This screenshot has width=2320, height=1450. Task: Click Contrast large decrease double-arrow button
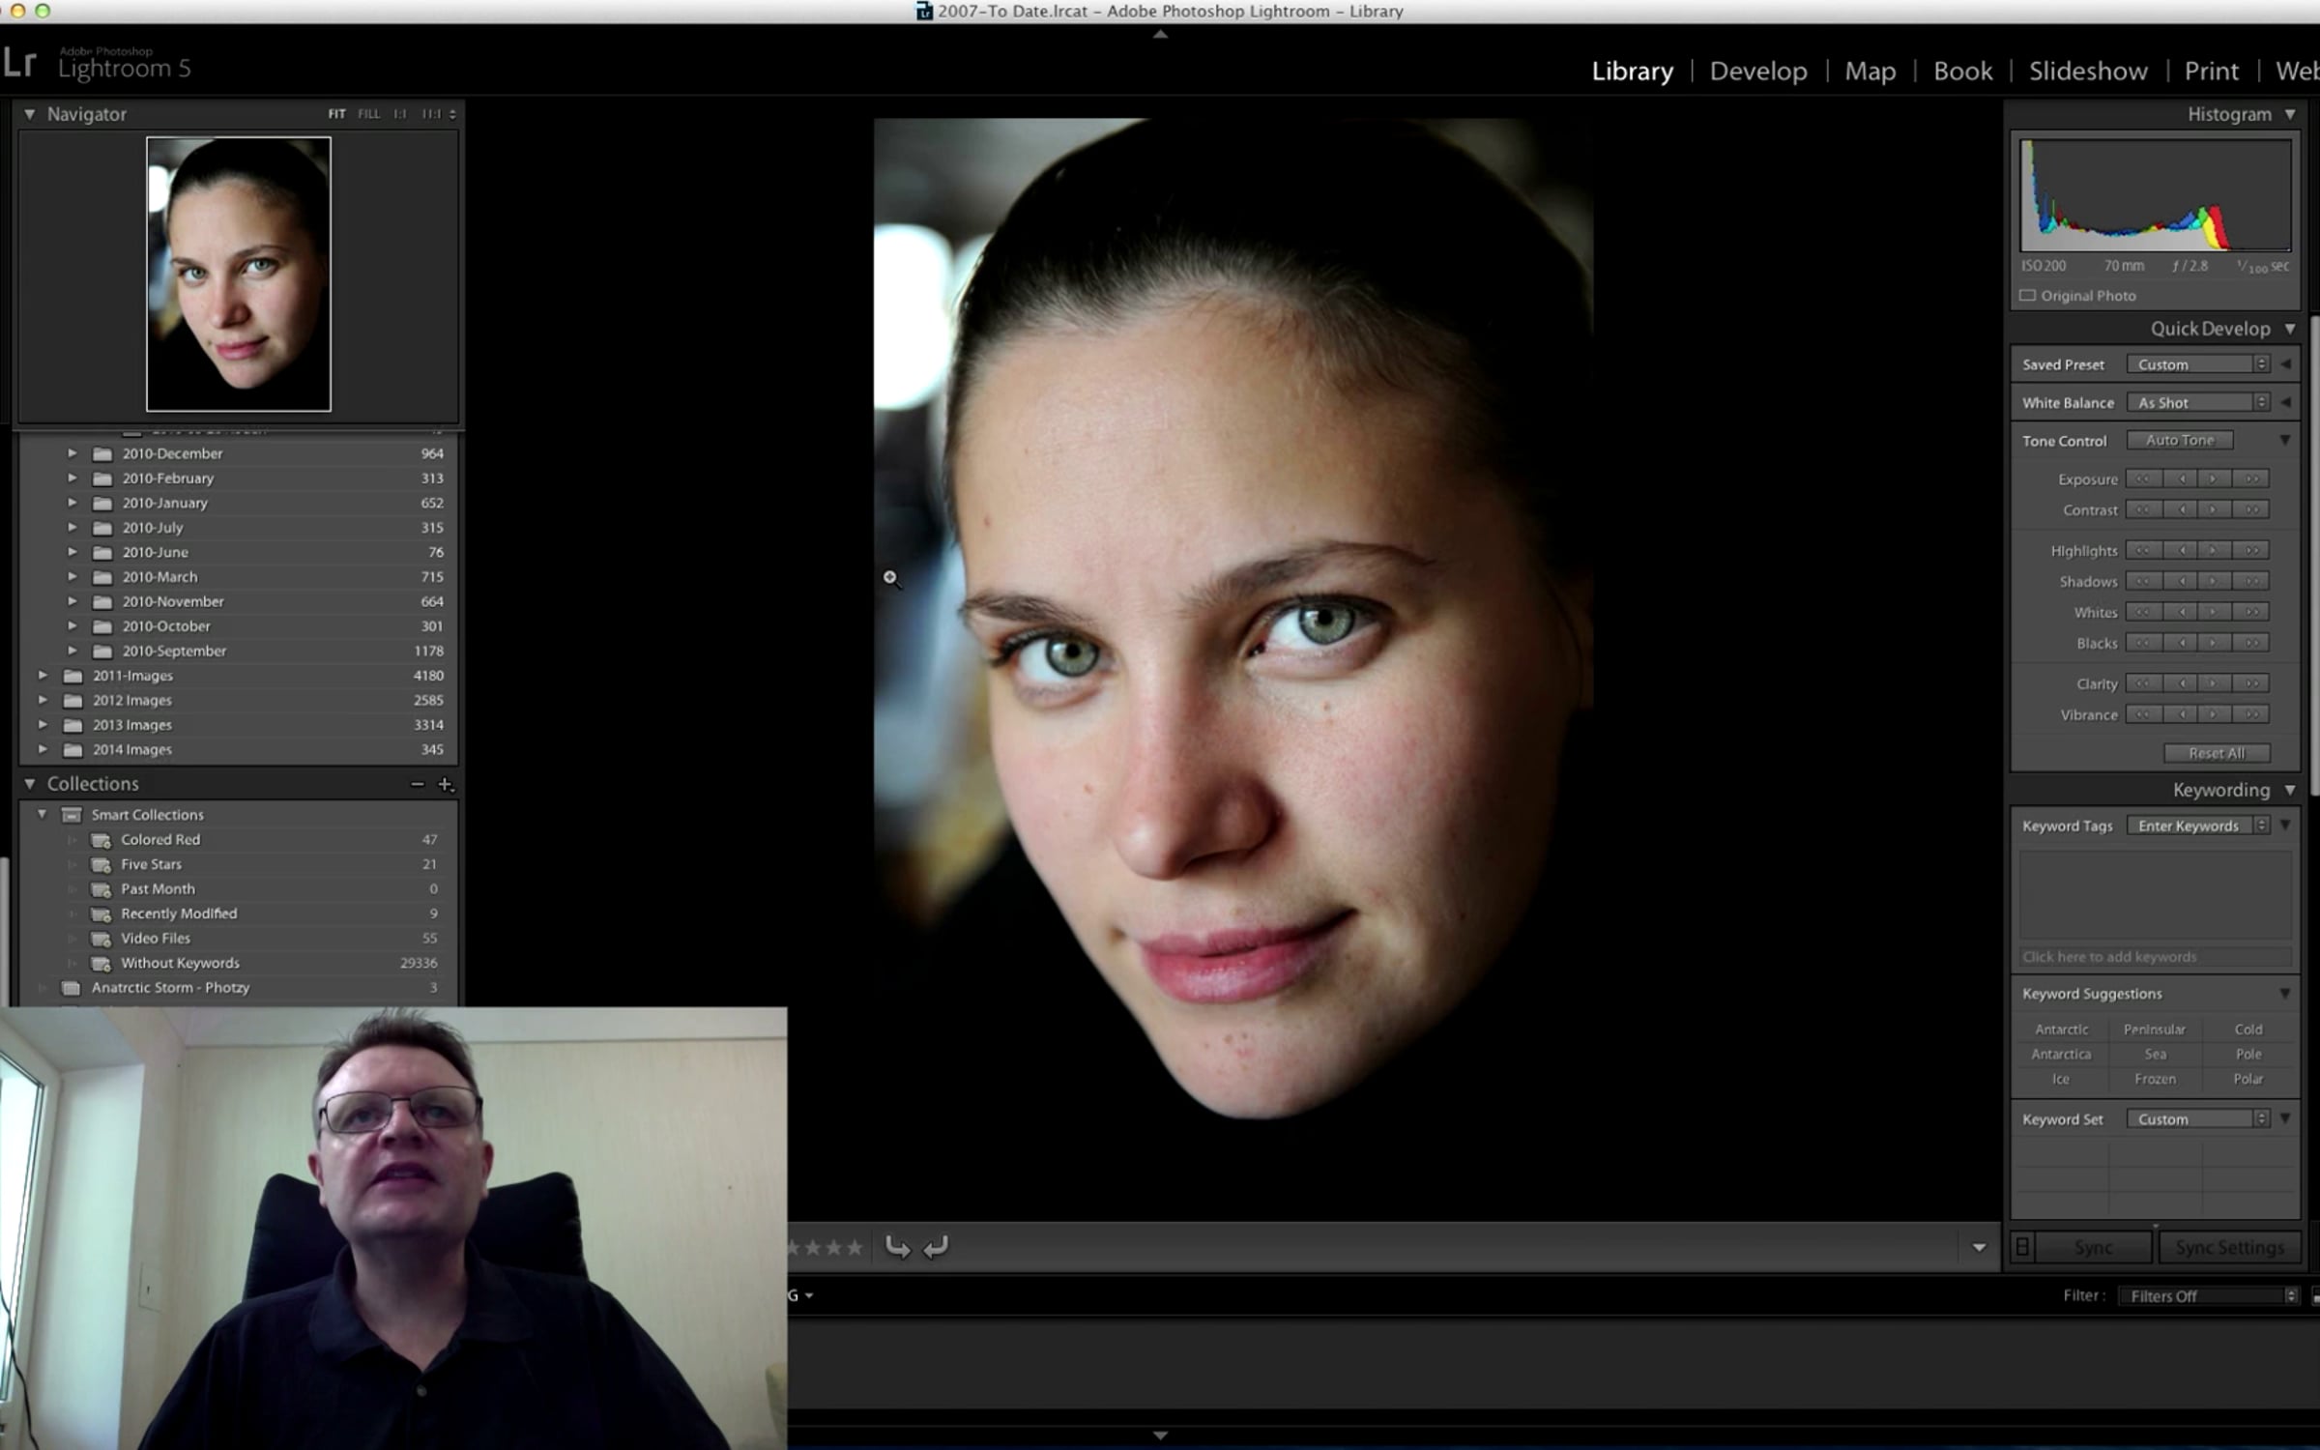(x=2143, y=510)
